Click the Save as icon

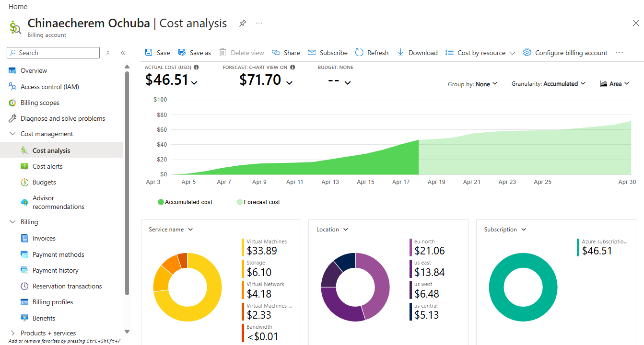point(182,53)
